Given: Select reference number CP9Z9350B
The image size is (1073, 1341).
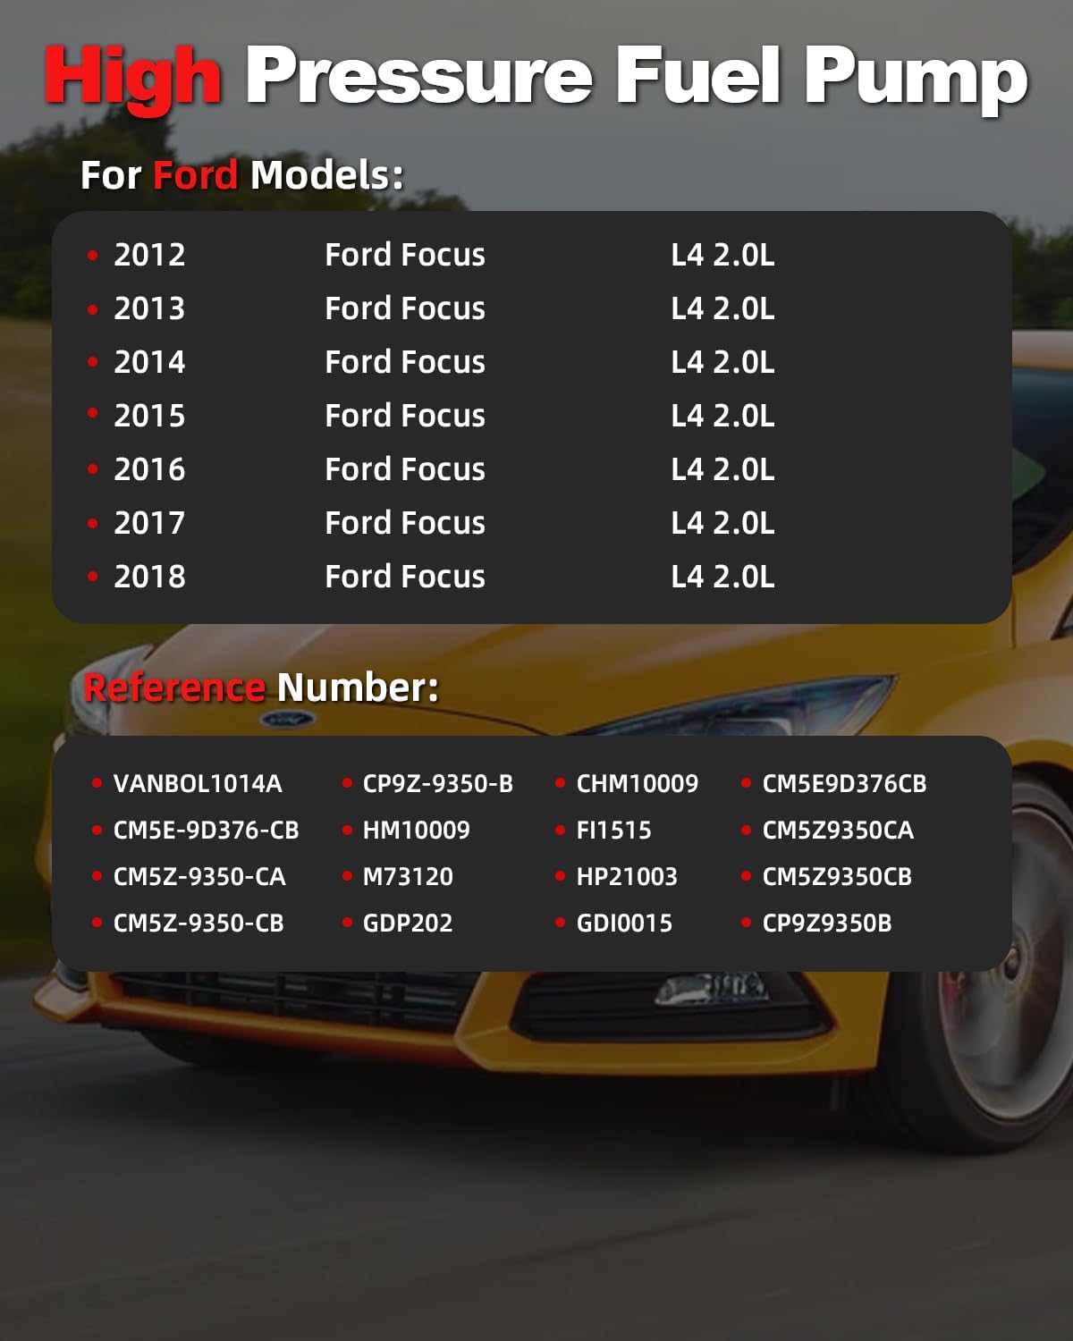Looking at the screenshot, I should [827, 924].
